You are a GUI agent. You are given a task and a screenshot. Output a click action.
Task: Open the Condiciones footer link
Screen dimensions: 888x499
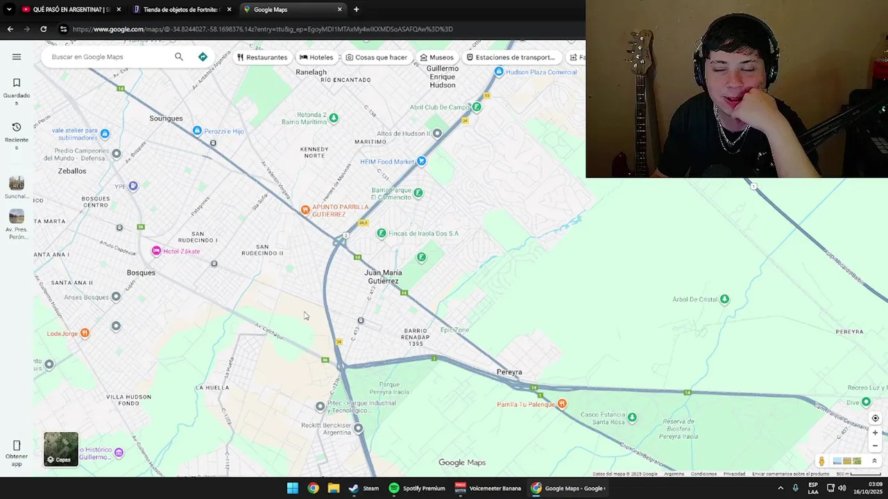click(x=703, y=474)
